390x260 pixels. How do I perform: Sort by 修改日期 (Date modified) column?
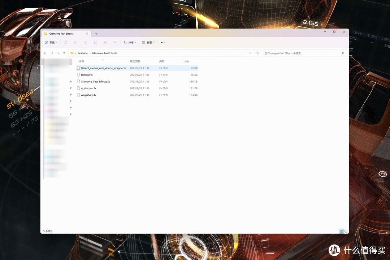[135, 61]
